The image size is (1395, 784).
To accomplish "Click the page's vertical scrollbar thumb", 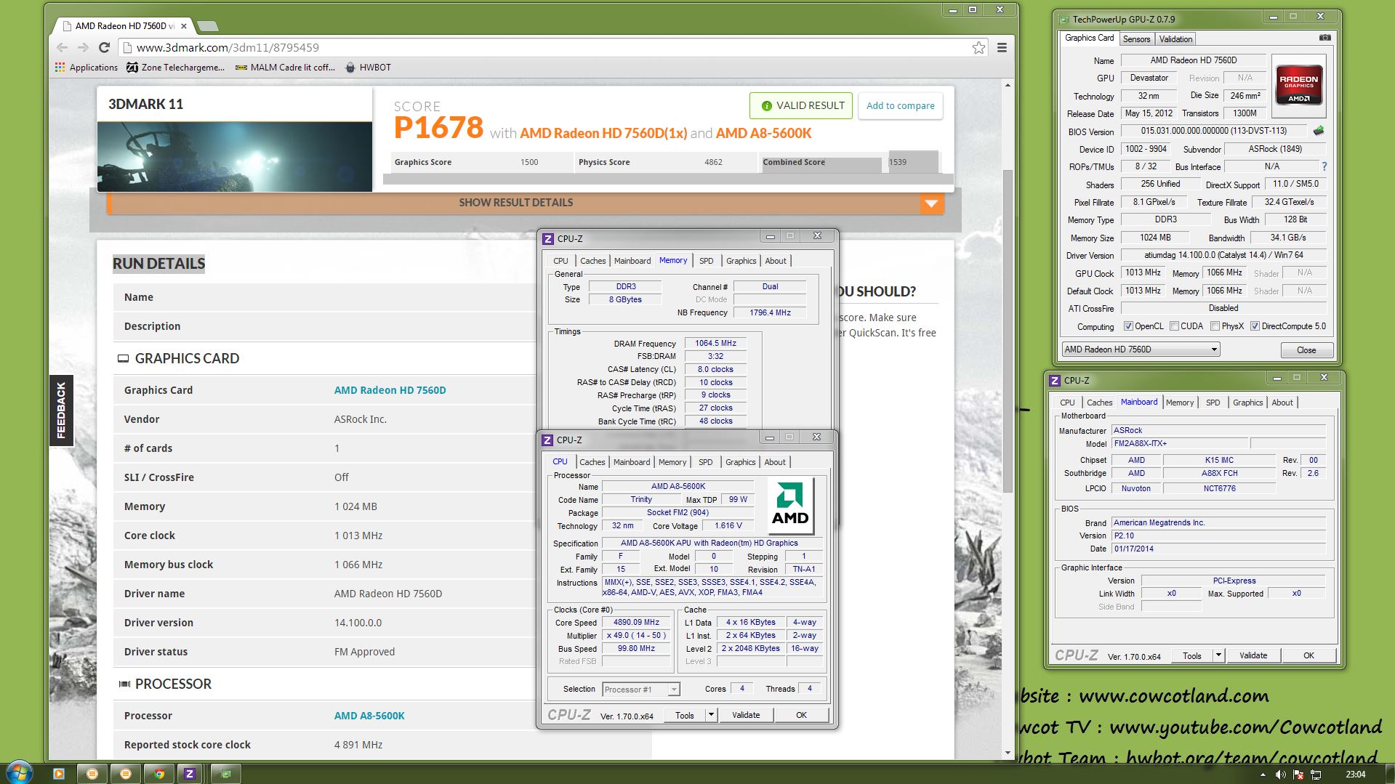I will (1007, 331).
